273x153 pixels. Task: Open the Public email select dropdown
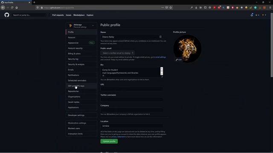click(x=118, y=53)
